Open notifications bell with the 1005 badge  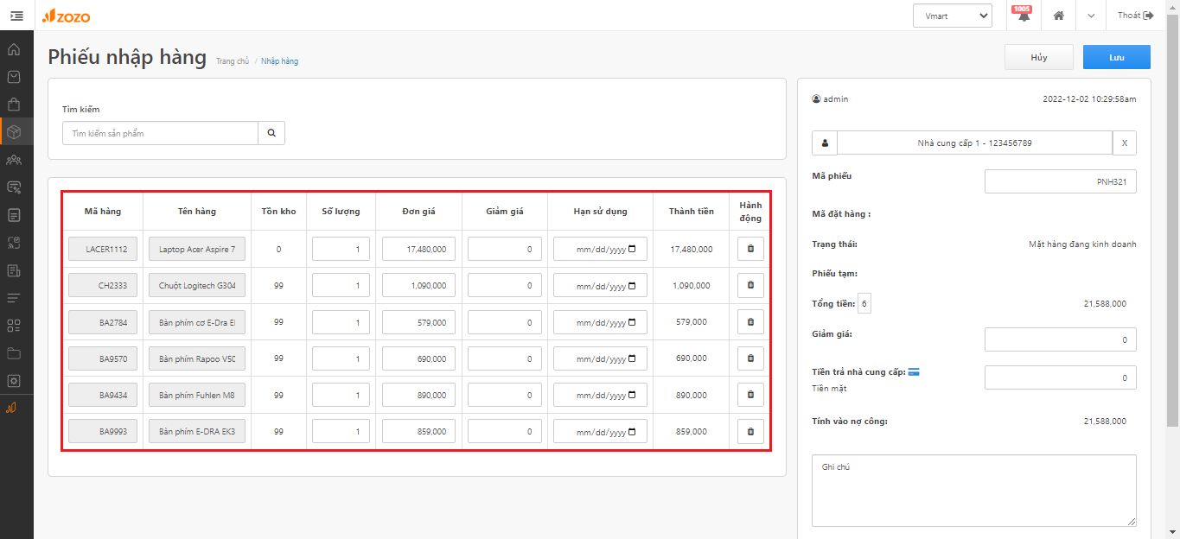pos(1024,16)
